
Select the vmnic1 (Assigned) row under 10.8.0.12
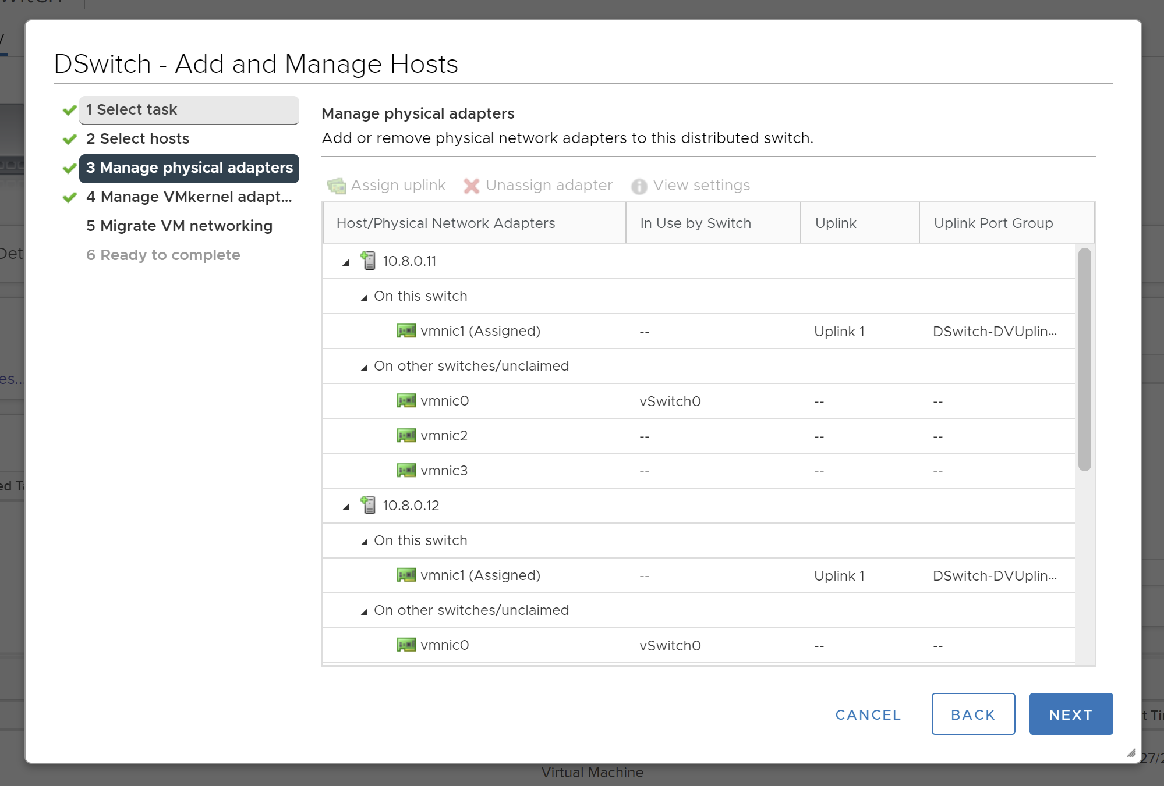tap(480, 575)
